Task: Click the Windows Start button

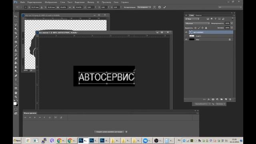Action: [17, 140]
